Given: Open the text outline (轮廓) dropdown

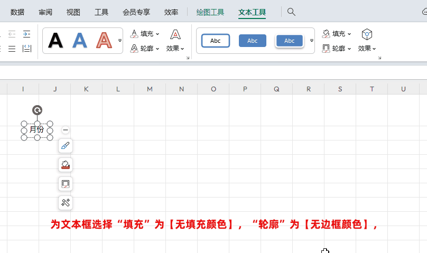Looking at the screenshot, I should pyautogui.click(x=145, y=49).
